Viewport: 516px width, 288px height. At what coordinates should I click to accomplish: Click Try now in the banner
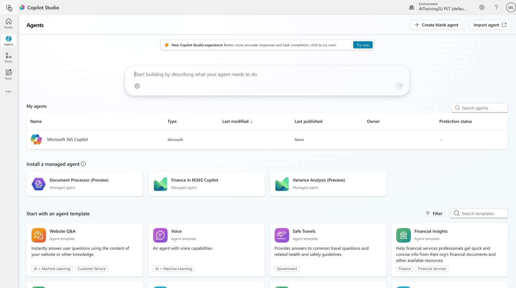click(363, 45)
